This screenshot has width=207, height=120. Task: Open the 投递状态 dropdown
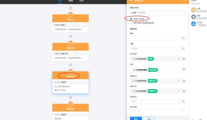click(x=156, y=101)
